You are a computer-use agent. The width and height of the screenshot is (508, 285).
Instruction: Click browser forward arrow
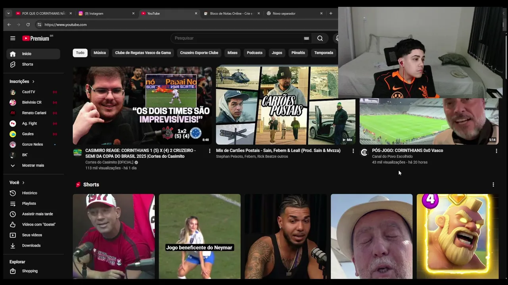pyautogui.click(x=18, y=25)
